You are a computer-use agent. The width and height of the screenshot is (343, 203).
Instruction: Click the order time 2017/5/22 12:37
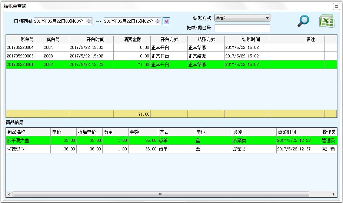click(299, 149)
